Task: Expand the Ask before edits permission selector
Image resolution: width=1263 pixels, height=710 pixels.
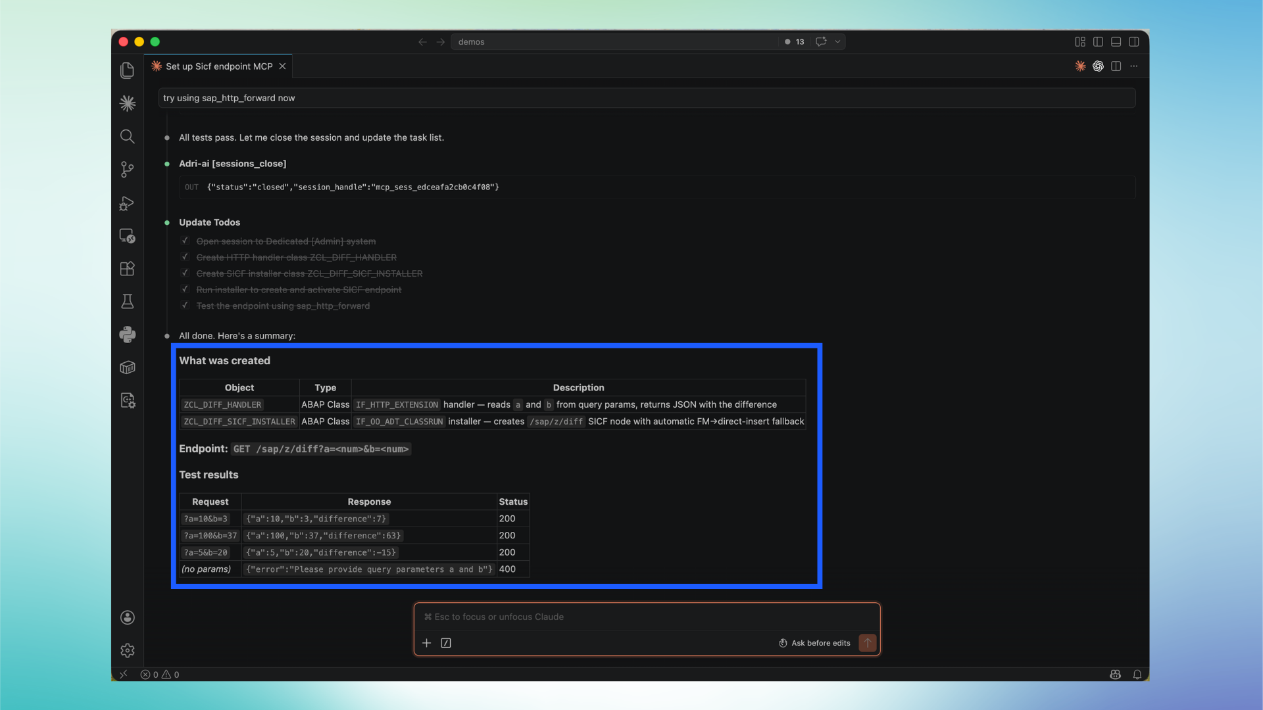Action: point(814,643)
